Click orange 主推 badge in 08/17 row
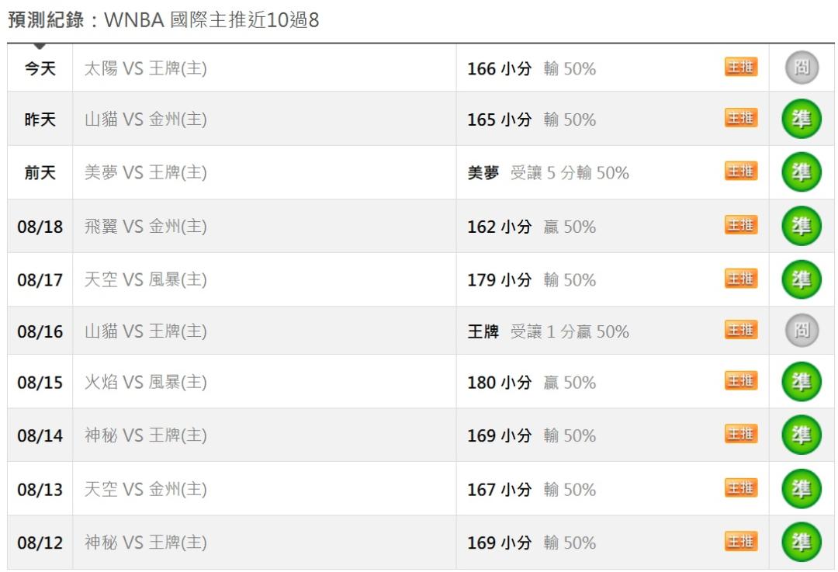 741,279
